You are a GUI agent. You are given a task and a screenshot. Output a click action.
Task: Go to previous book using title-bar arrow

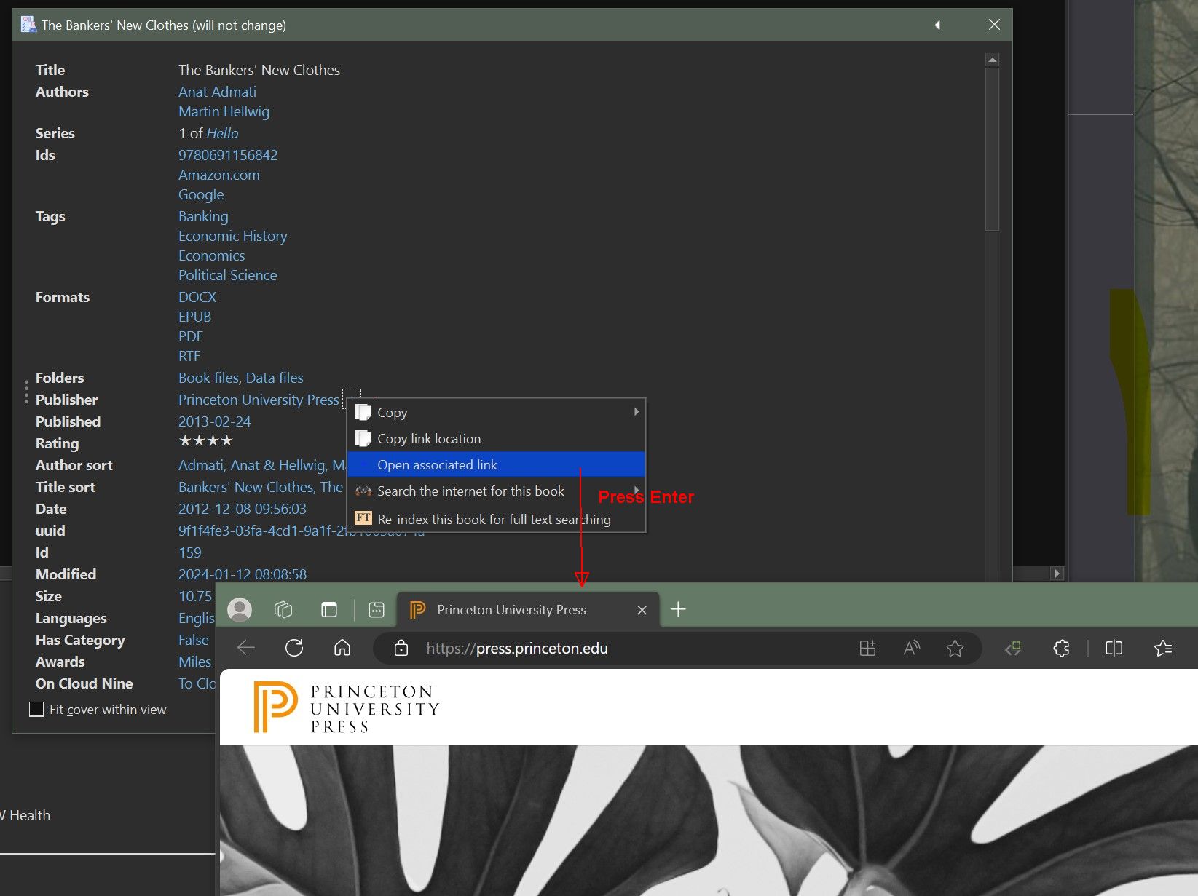(937, 25)
